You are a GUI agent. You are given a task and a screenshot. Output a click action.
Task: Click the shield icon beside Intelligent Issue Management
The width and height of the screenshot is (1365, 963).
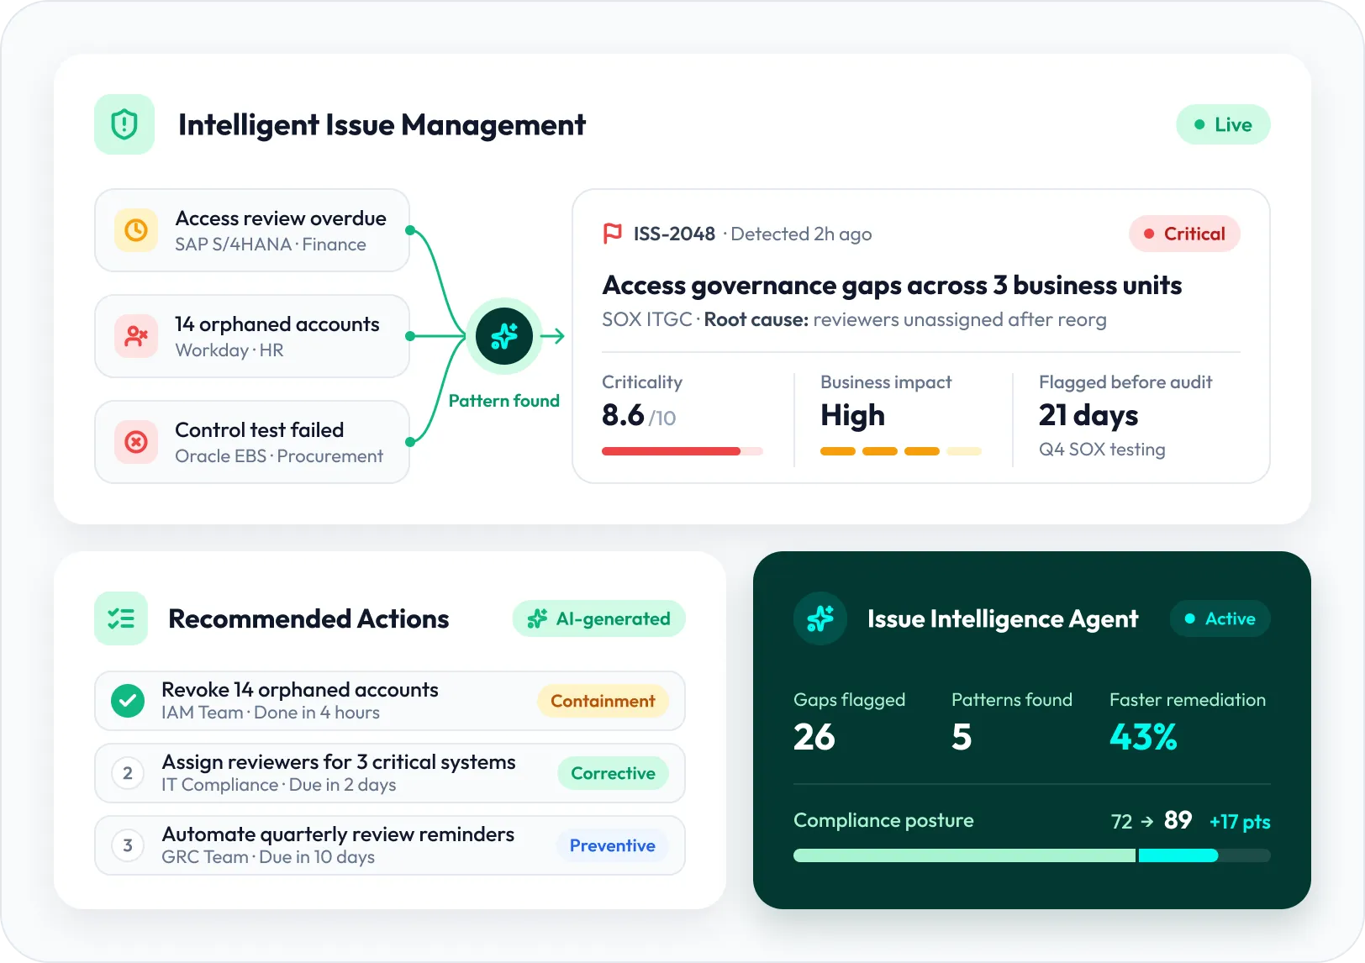pos(124,124)
